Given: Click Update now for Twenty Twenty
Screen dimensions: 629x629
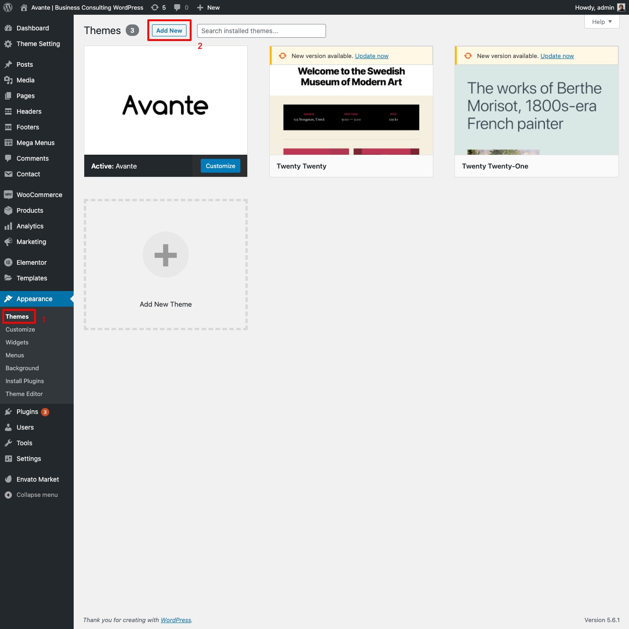Looking at the screenshot, I should pyautogui.click(x=371, y=56).
